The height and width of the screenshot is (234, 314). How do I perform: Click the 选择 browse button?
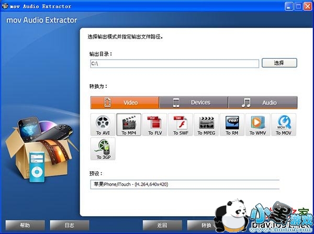click(x=279, y=63)
